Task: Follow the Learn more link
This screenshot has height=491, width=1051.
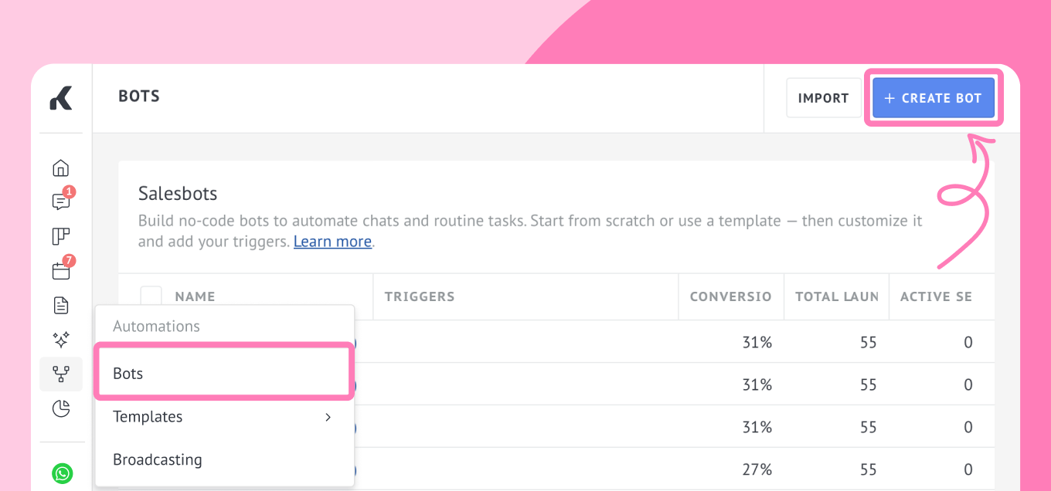Action: click(x=332, y=242)
